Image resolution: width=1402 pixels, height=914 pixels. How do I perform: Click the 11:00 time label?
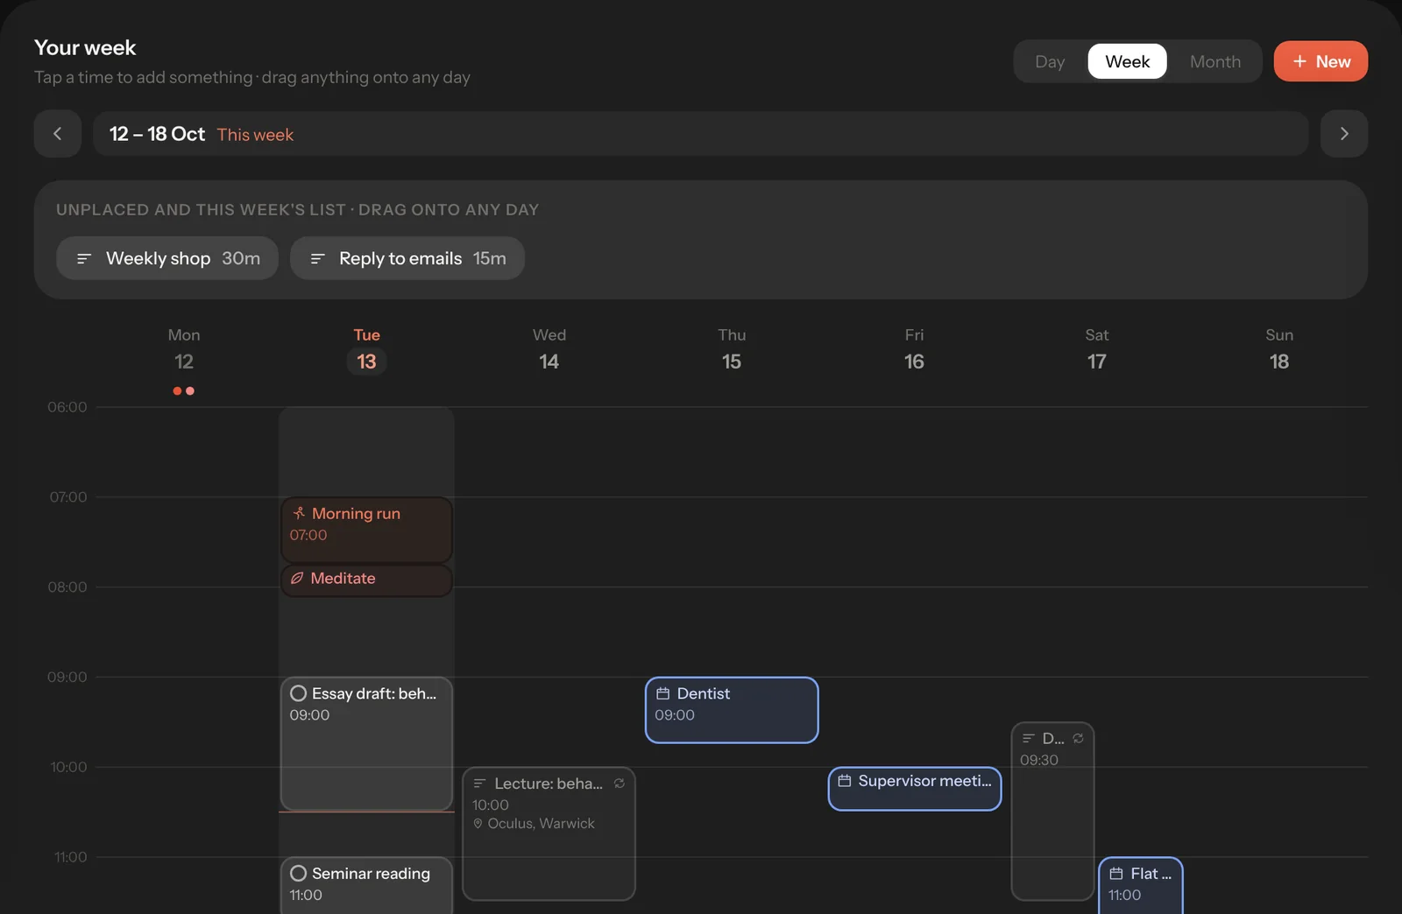click(x=70, y=858)
